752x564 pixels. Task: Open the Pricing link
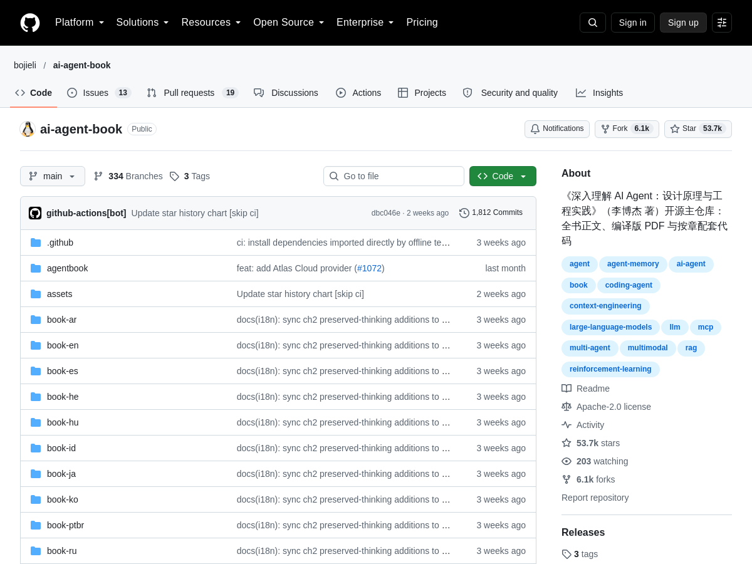point(422,23)
